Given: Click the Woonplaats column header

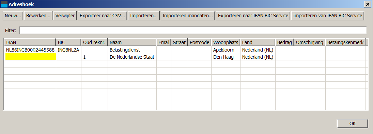Looking at the screenshot, I should tap(226, 42).
